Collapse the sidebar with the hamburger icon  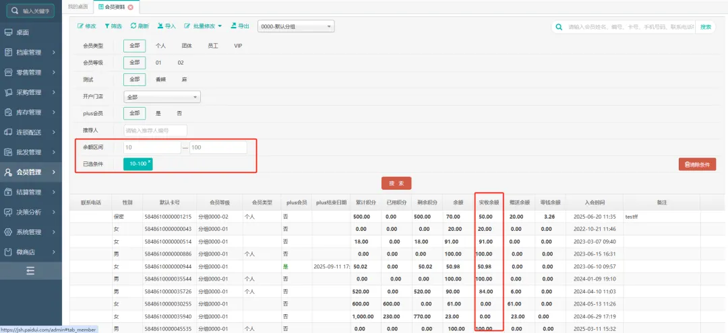coord(30,270)
